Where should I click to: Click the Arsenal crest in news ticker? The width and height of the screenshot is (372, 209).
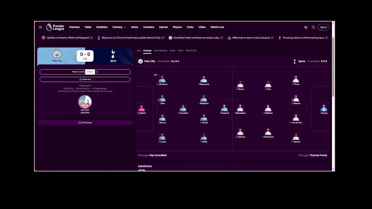pyautogui.click(x=44, y=38)
